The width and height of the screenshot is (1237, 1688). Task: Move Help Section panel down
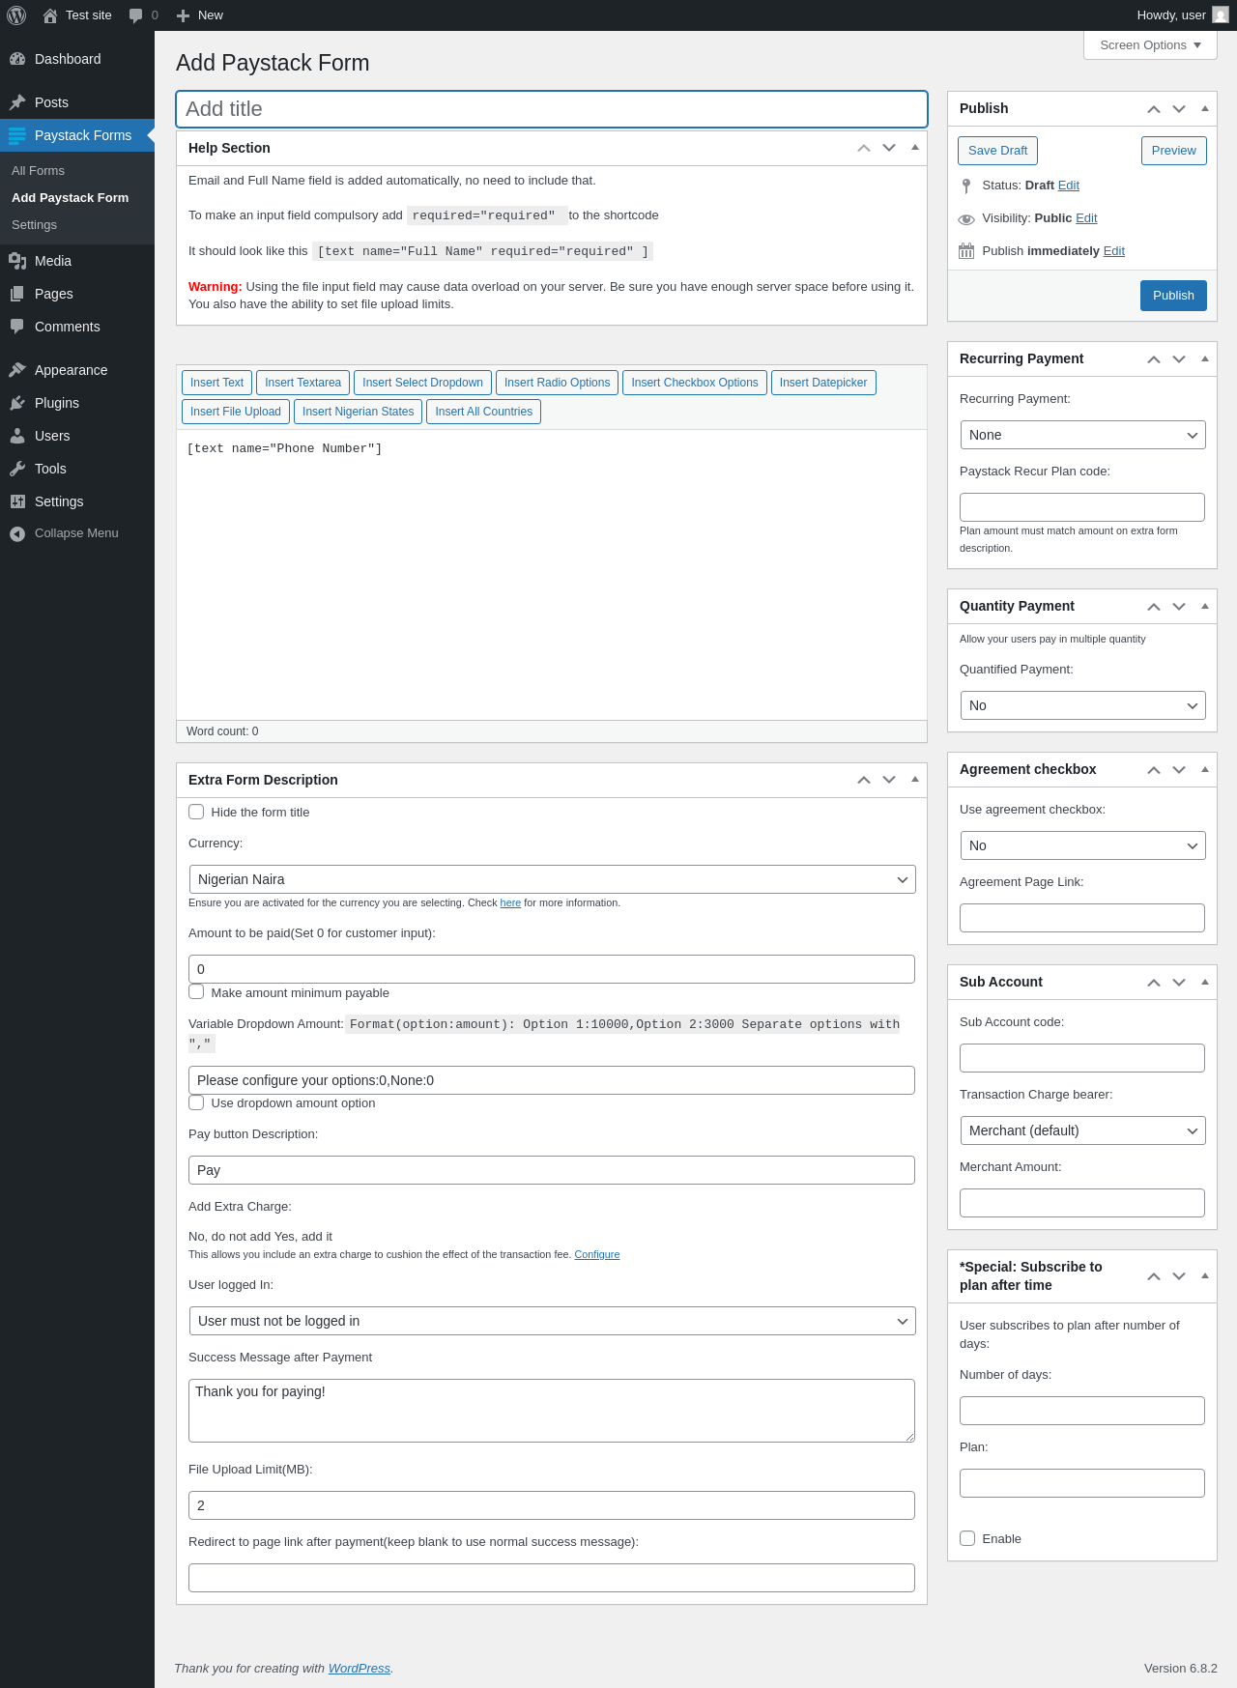889,148
